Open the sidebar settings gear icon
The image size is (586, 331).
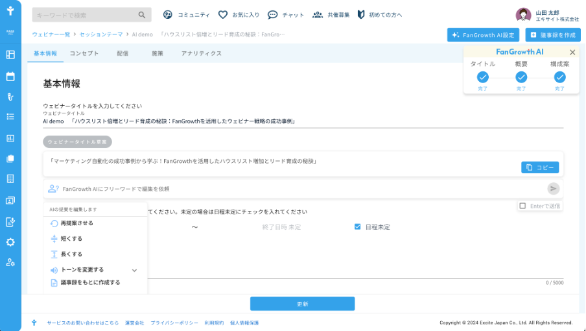(x=10, y=242)
